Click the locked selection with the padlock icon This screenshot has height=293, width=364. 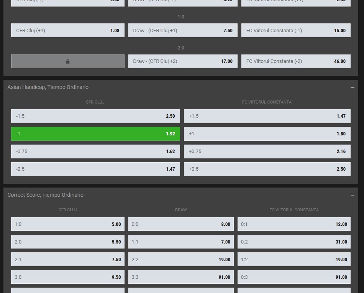tap(67, 61)
